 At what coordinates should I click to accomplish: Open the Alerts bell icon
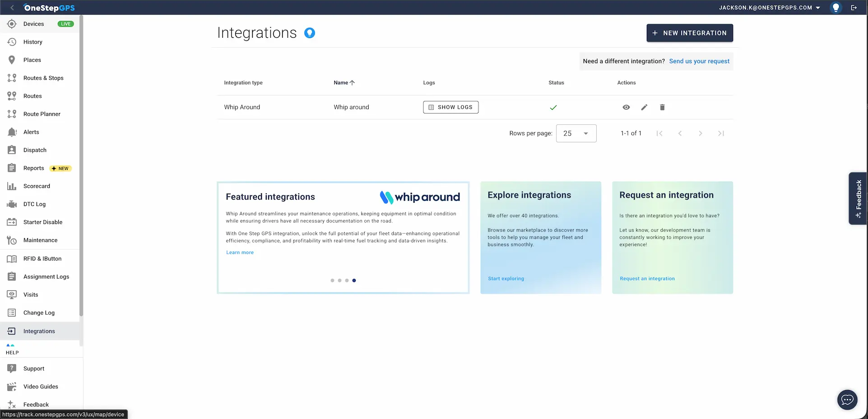click(x=12, y=132)
